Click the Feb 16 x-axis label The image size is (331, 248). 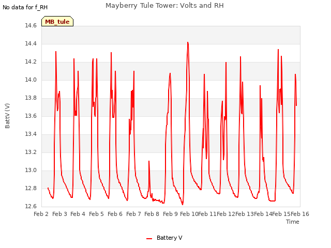(x=300, y=214)
